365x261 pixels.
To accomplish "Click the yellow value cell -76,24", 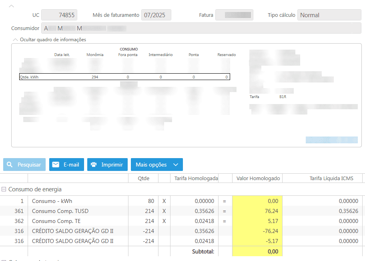I will click(257, 231).
